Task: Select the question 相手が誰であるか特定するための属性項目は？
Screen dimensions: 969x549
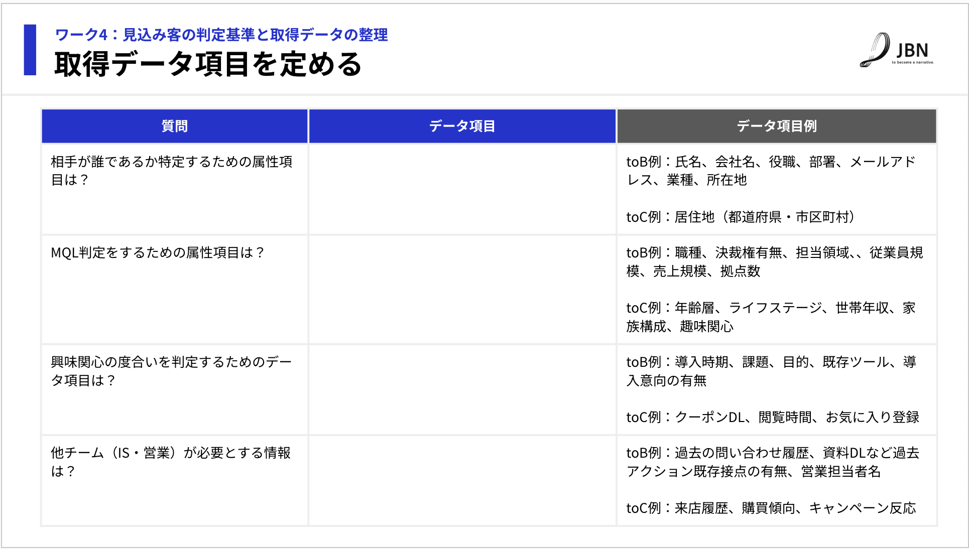Action: click(172, 171)
